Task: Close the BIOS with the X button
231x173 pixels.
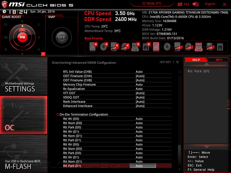Action: (225, 4)
